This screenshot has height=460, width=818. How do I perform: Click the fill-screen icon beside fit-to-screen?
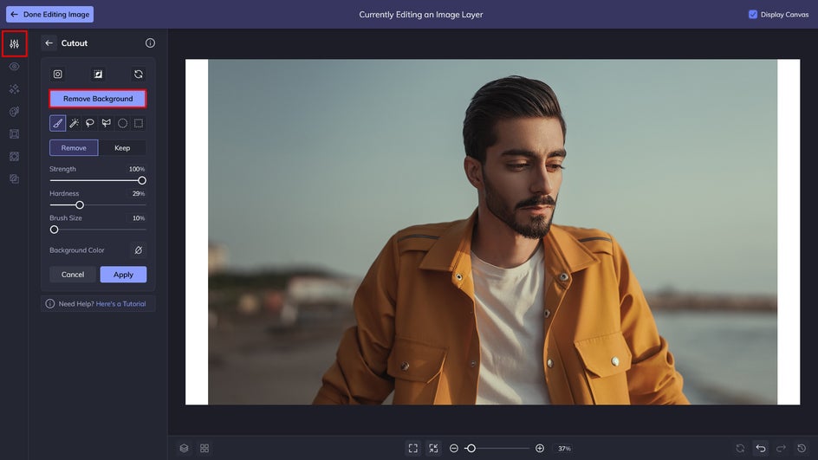pyautogui.click(x=433, y=449)
